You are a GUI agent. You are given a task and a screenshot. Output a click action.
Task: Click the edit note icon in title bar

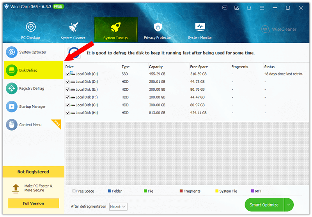(x=237, y=8)
